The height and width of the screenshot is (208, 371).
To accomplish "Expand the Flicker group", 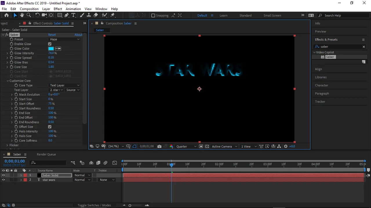I will (x=7, y=145).
